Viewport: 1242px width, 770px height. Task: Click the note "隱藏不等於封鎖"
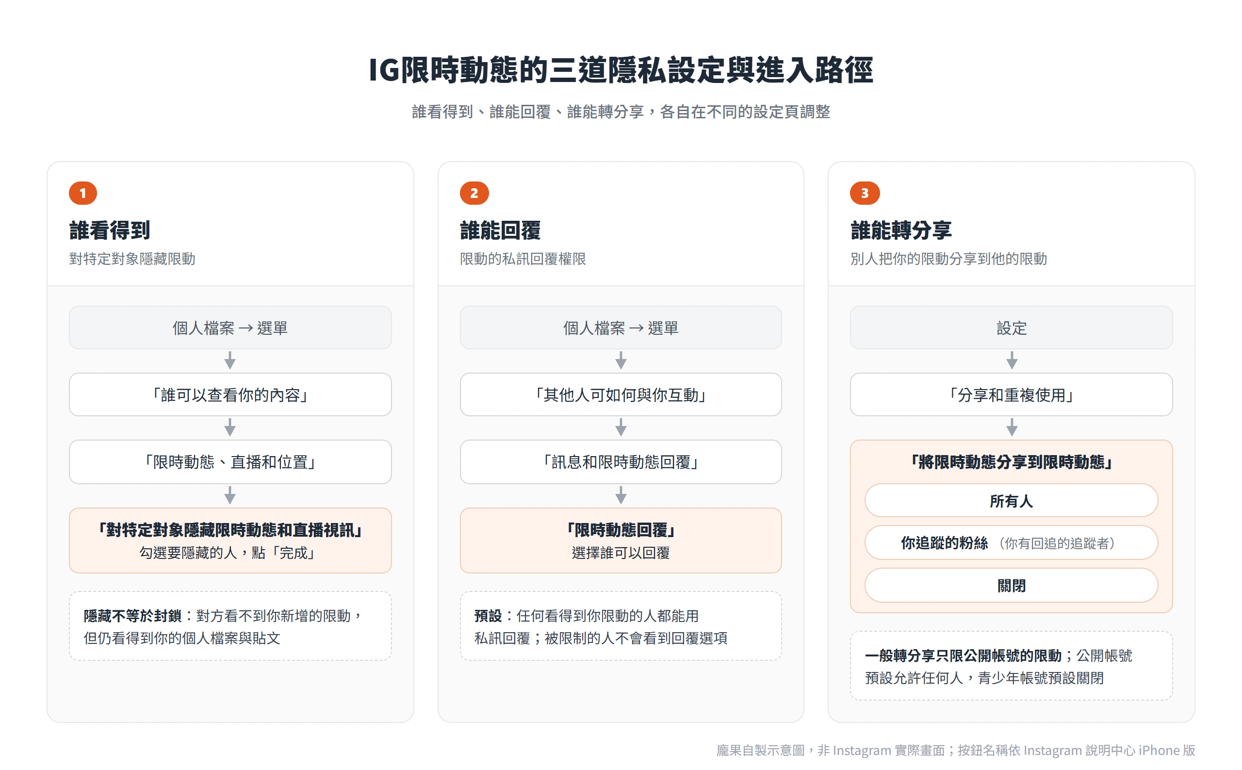(x=132, y=616)
